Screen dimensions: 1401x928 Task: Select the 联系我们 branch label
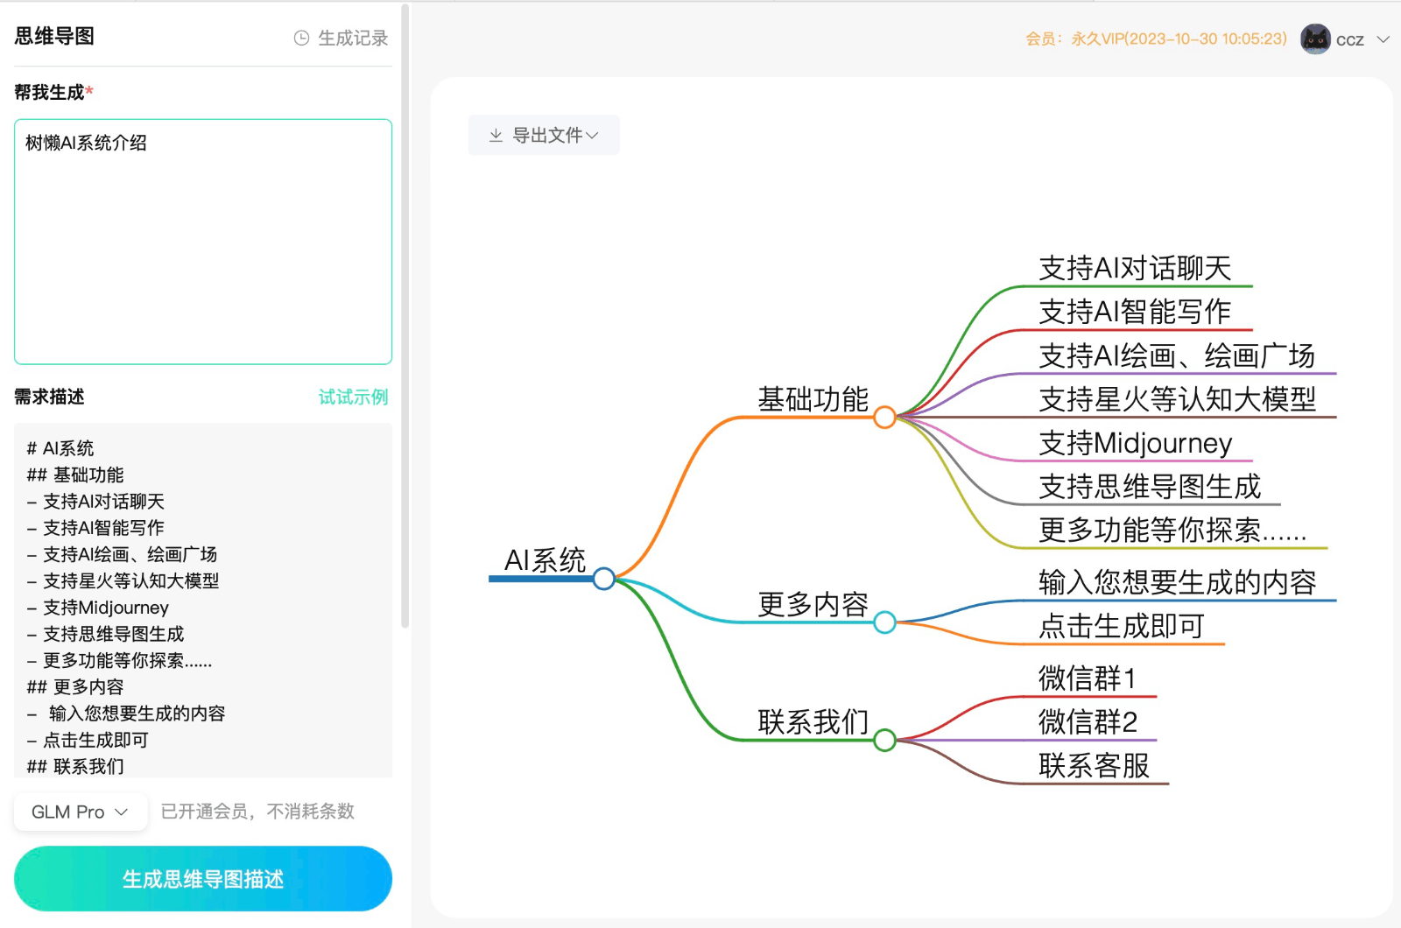point(813,722)
